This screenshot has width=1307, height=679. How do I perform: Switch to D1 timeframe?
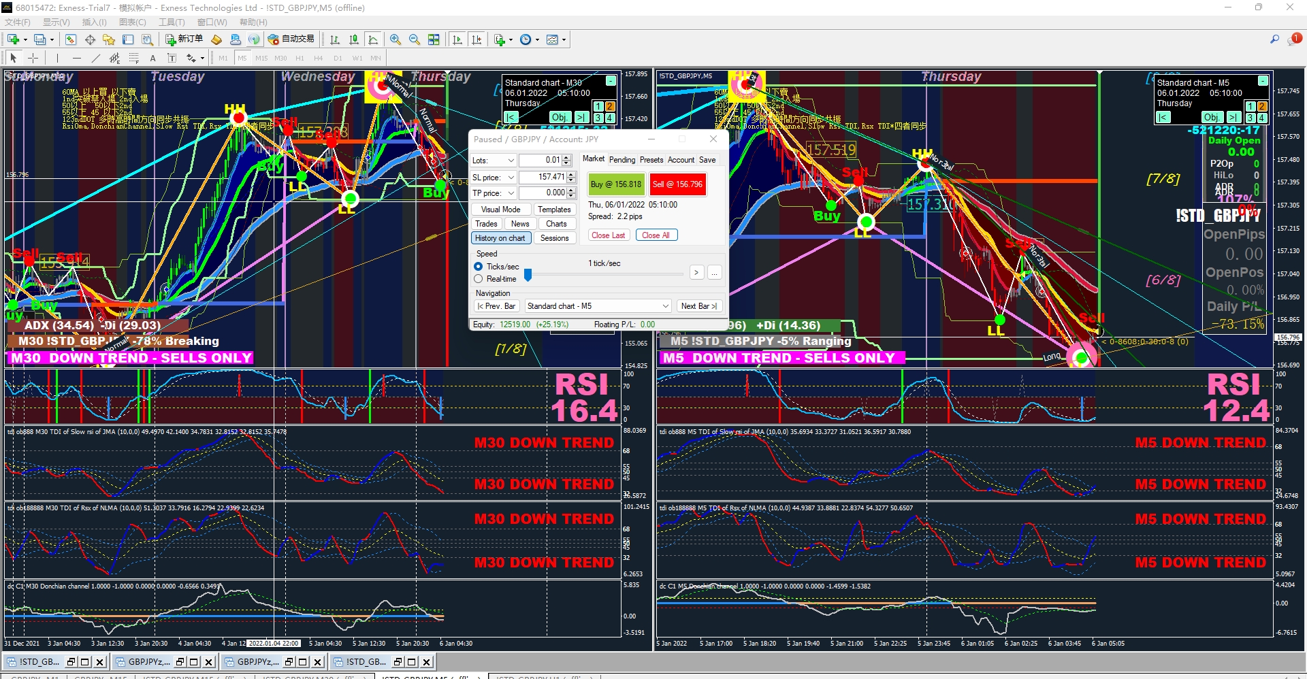(338, 58)
